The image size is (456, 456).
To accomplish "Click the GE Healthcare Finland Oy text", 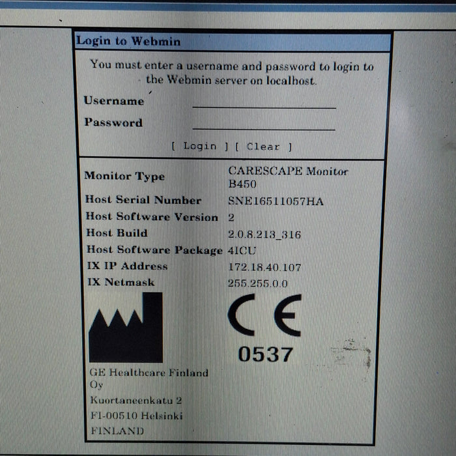I will [x=149, y=378].
